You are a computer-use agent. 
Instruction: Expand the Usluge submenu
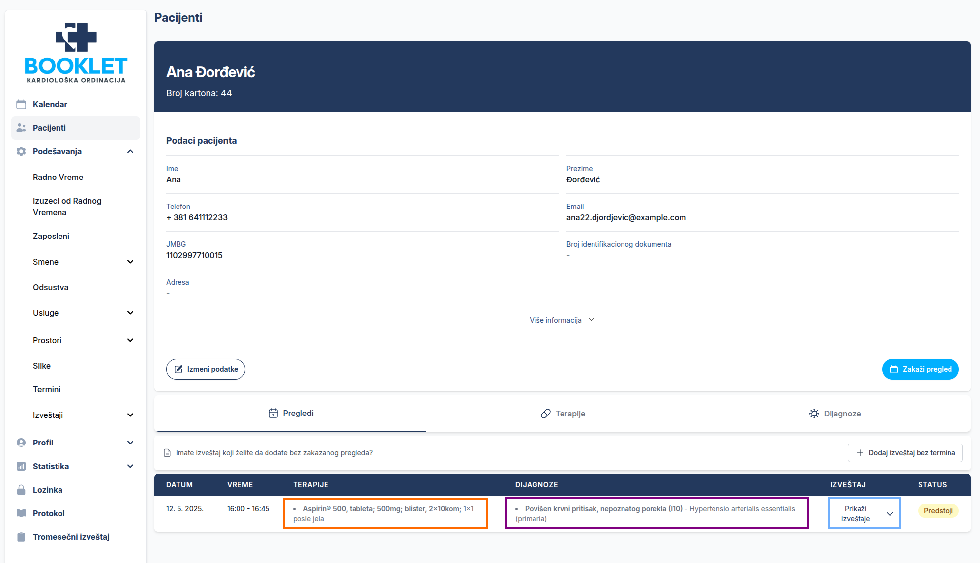click(130, 313)
